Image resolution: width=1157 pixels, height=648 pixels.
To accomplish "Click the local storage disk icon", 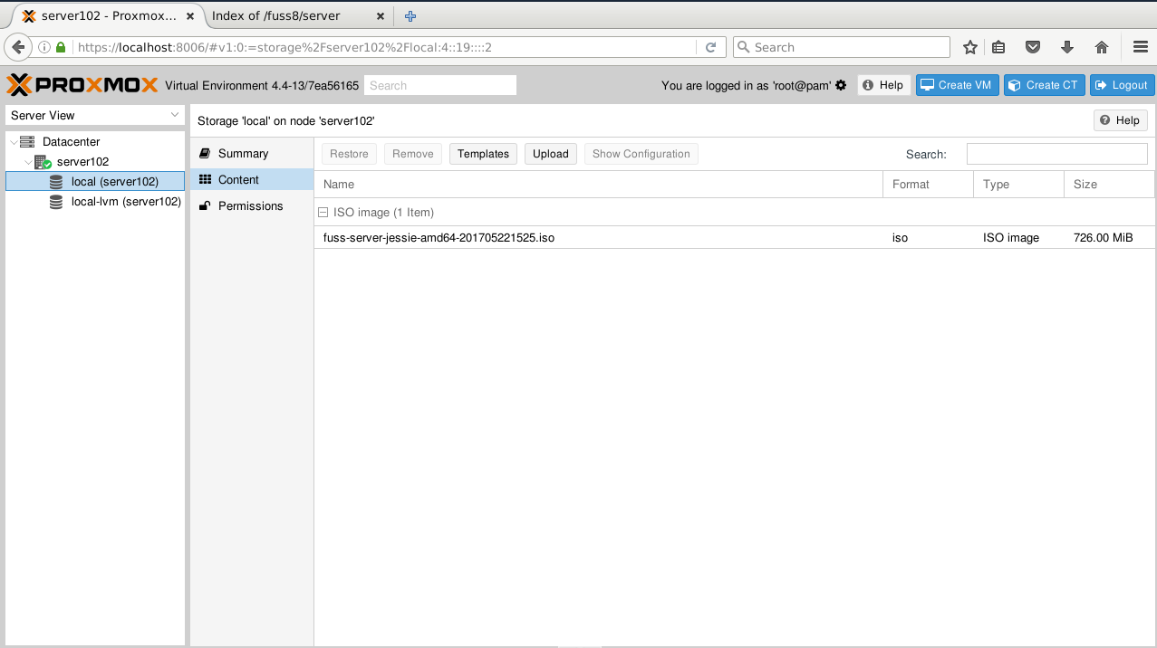I will (x=56, y=182).
